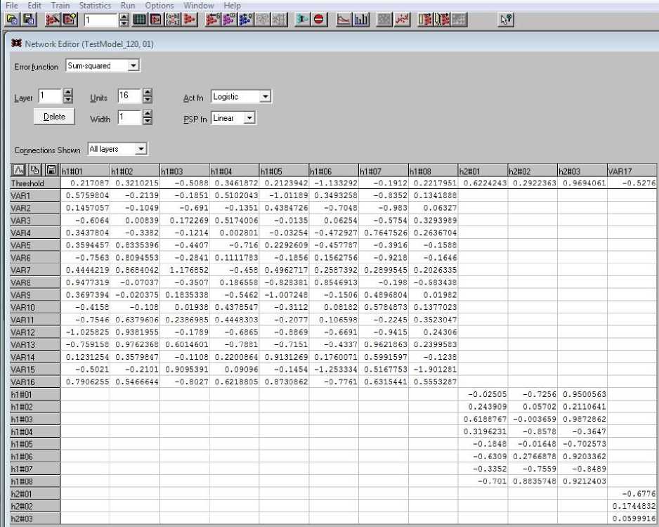The height and width of the screenshot is (527, 659).
Task: Click the network-with-hammer toolbar icon
Action: [x=53, y=20]
